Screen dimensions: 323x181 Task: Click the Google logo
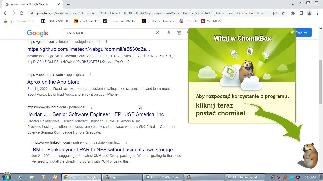(x=37, y=33)
